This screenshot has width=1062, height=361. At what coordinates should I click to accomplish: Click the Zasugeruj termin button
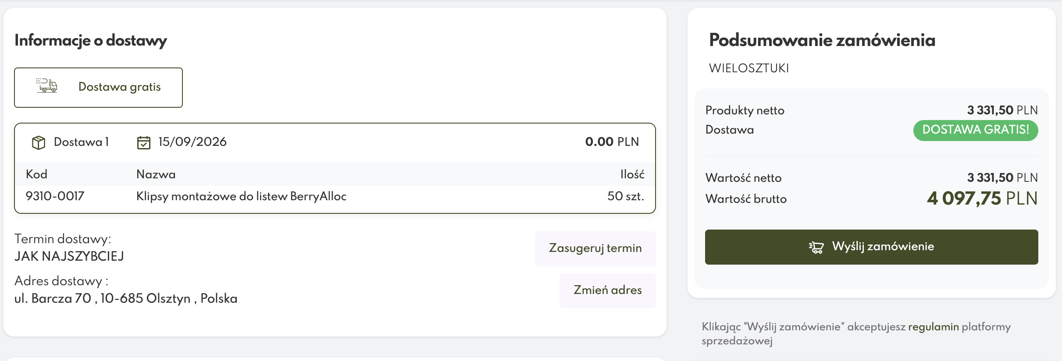click(x=595, y=248)
